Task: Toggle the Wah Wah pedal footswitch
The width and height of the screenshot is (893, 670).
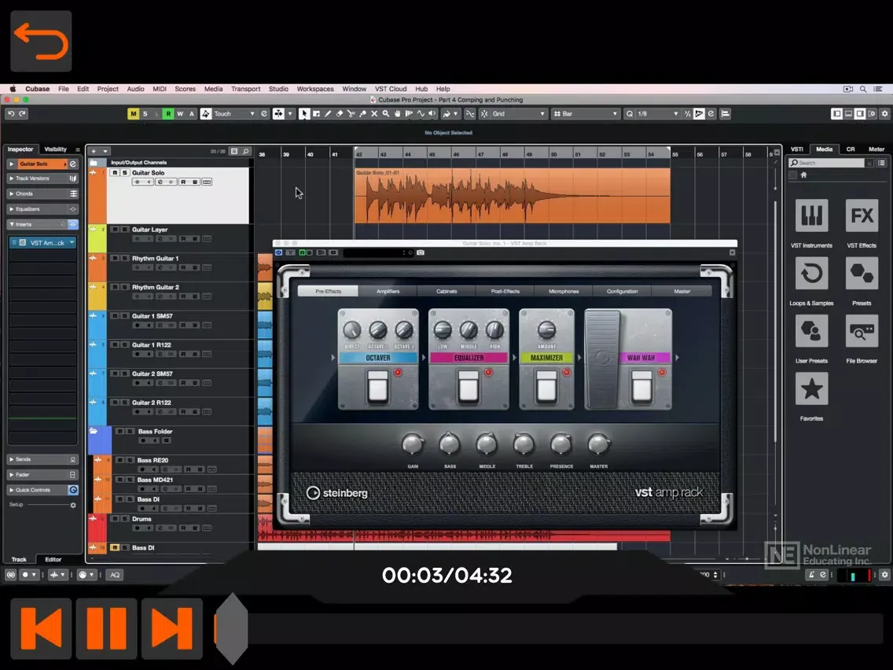Action: 641,388
